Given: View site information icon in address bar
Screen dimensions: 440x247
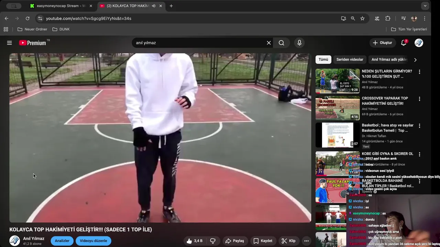Looking at the screenshot, I should [40, 19].
